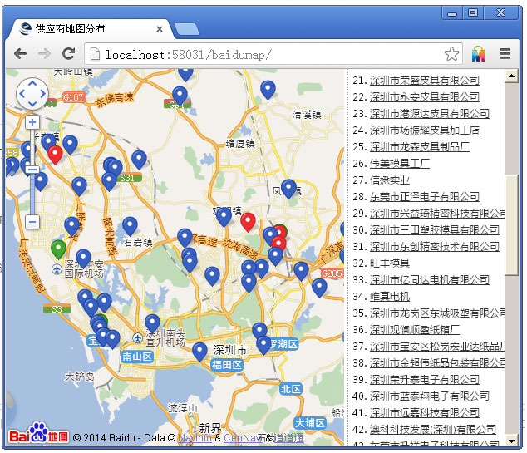Zoom in with the map plus button
Image resolution: width=527 pixels, height=453 pixels.
click(x=32, y=122)
